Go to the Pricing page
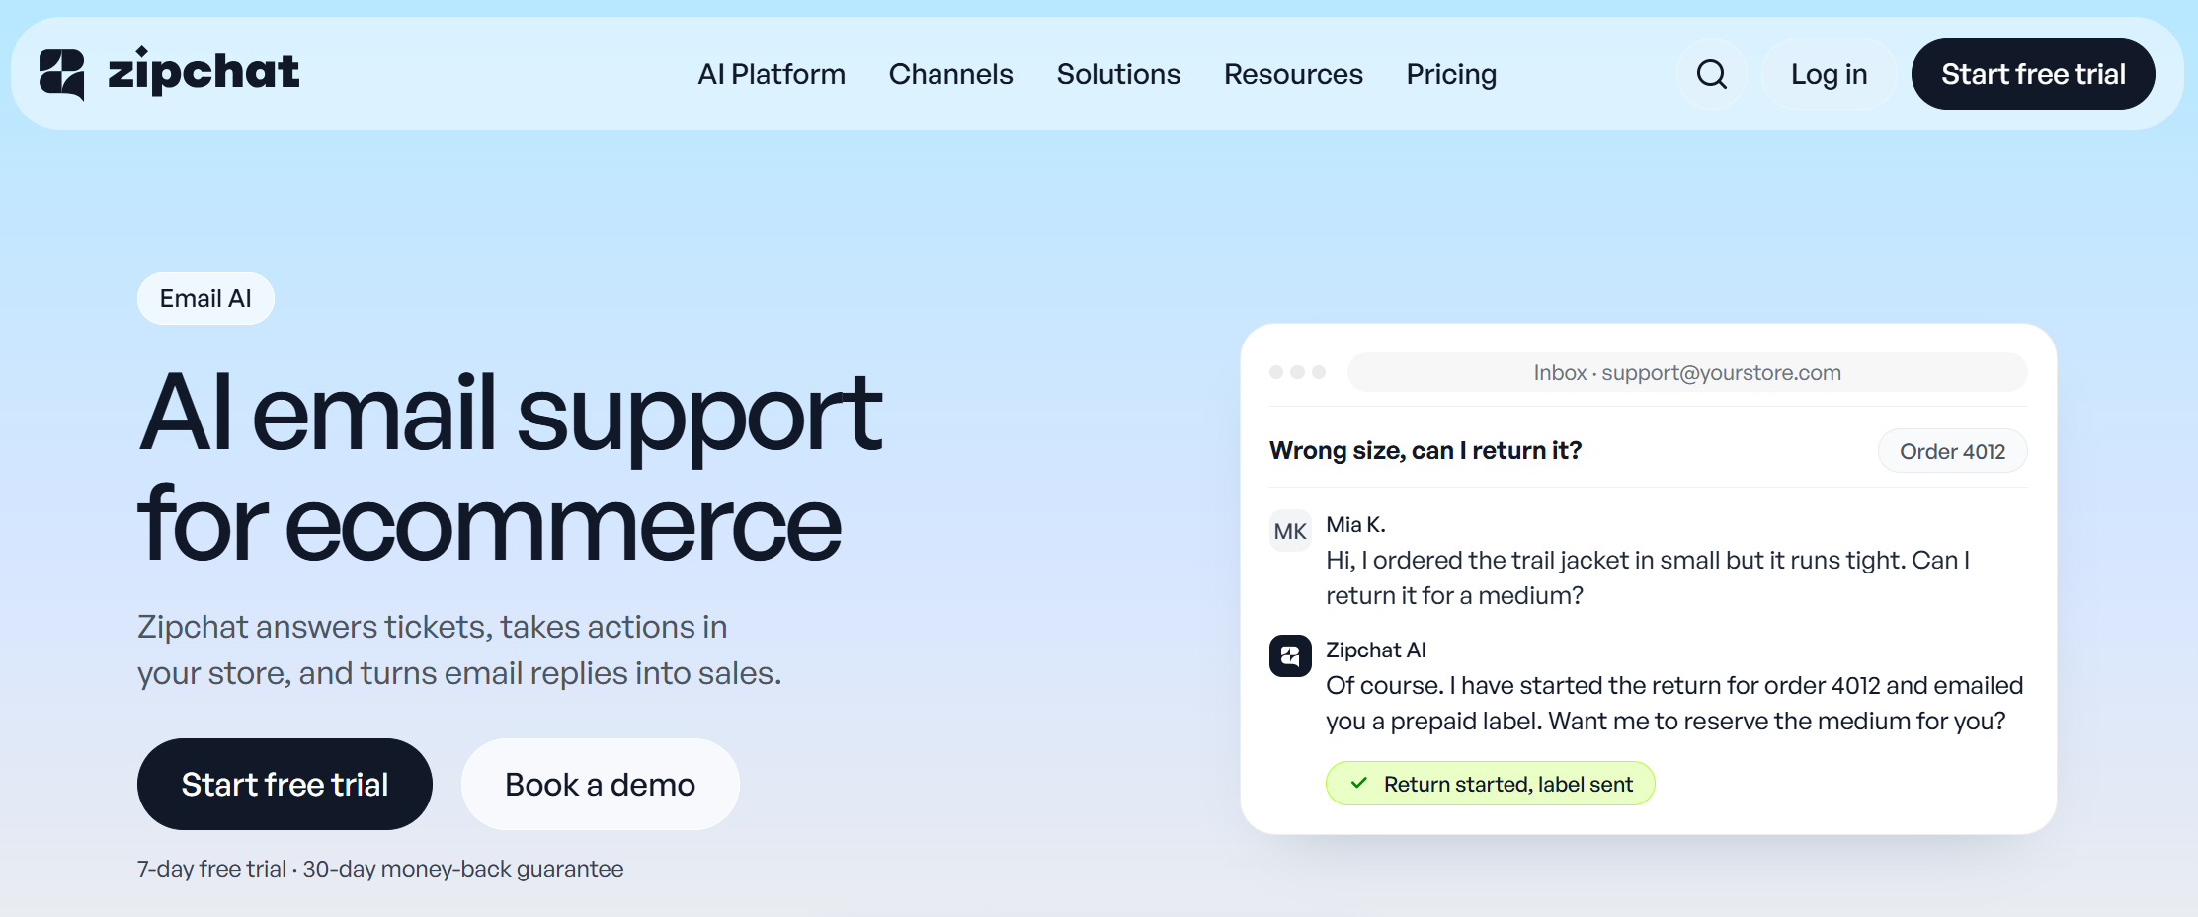The image size is (2198, 917). tap(1451, 74)
